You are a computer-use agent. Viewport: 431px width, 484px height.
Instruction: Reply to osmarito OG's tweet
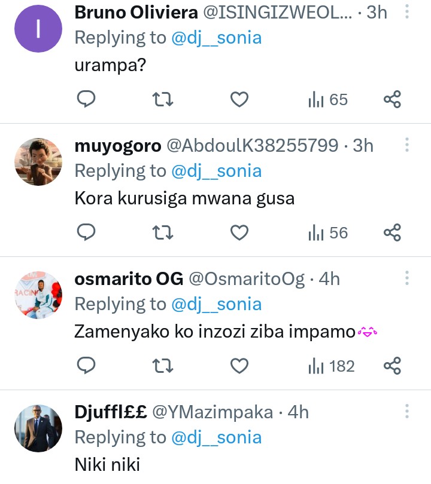[x=87, y=365]
